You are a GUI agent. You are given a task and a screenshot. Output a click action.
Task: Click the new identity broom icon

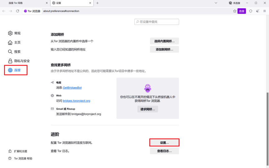(257, 11)
